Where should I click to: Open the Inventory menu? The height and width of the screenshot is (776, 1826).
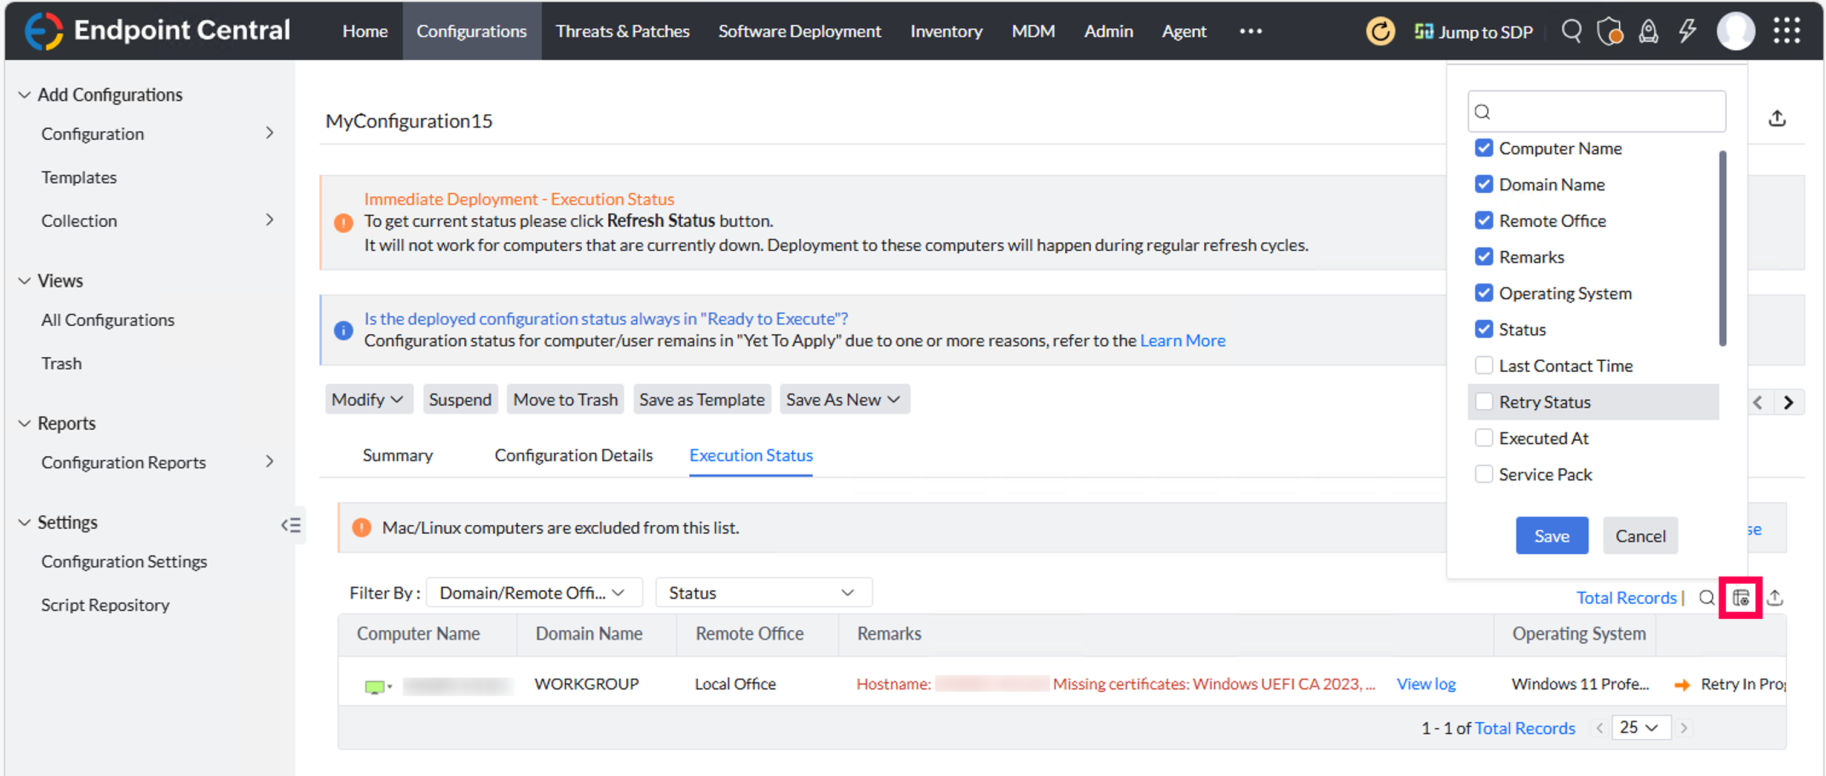[x=946, y=31]
